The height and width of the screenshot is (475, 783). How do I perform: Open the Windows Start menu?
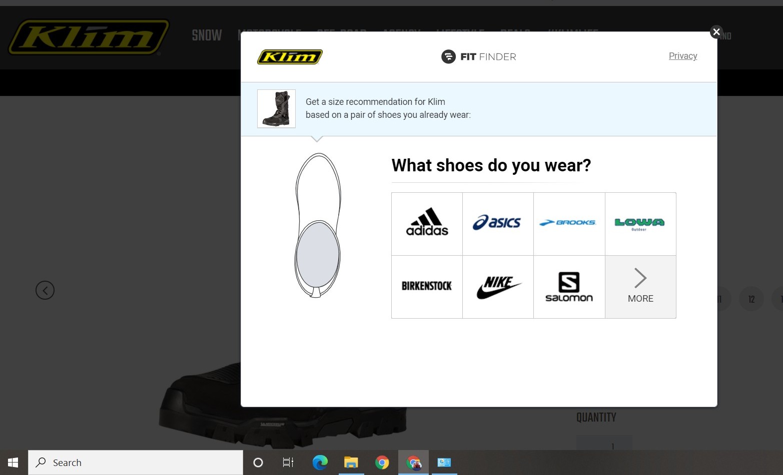(14, 463)
